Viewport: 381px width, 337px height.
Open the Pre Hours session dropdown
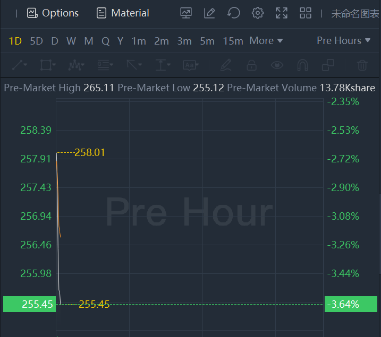[343, 41]
